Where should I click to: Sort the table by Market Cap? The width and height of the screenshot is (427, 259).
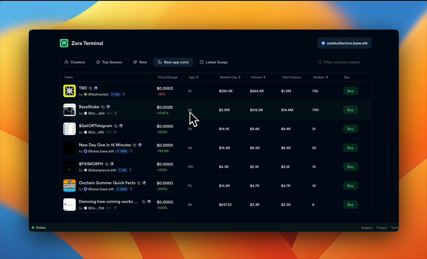(x=230, y=77)
